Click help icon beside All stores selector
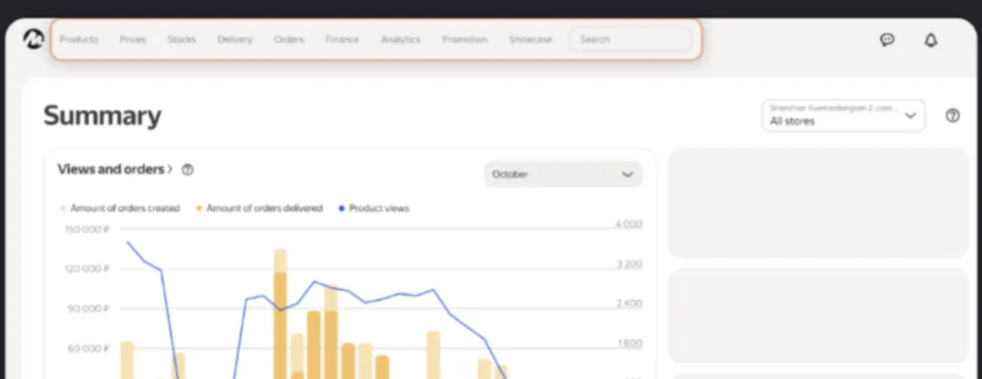The image size is (982, 379). (952, 115)
